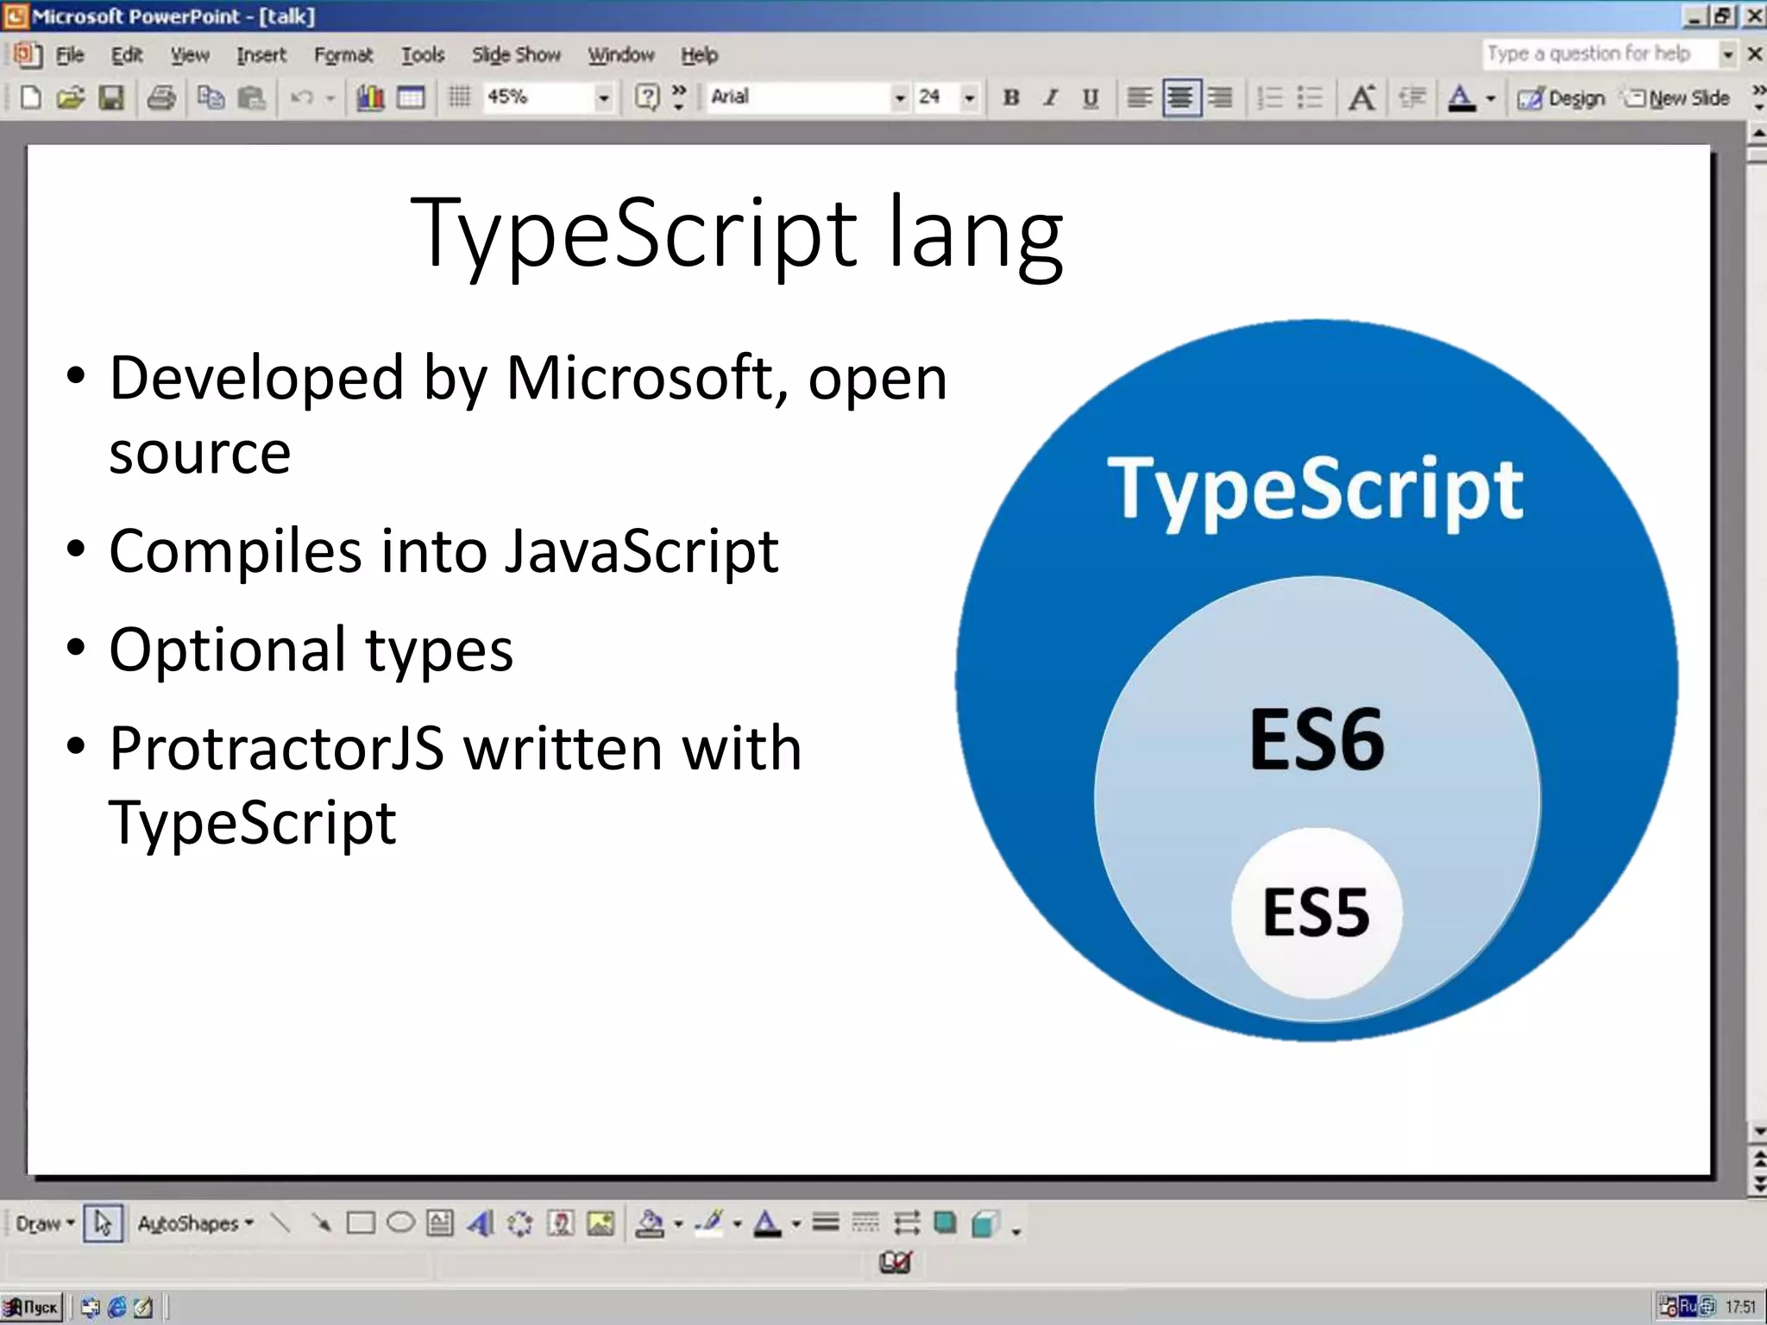Open the Help question mark icon
This screenshot has width=1767, height=1325.
point(647,97)
